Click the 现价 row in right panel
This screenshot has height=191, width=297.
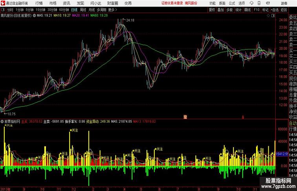coord(293,79)
